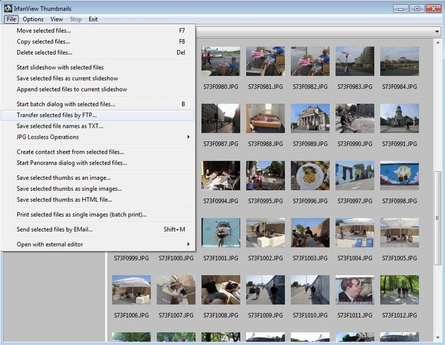The image size is (445, 345).
Task: Select Start batch dialog with selected files
Action: click(65, 104)
